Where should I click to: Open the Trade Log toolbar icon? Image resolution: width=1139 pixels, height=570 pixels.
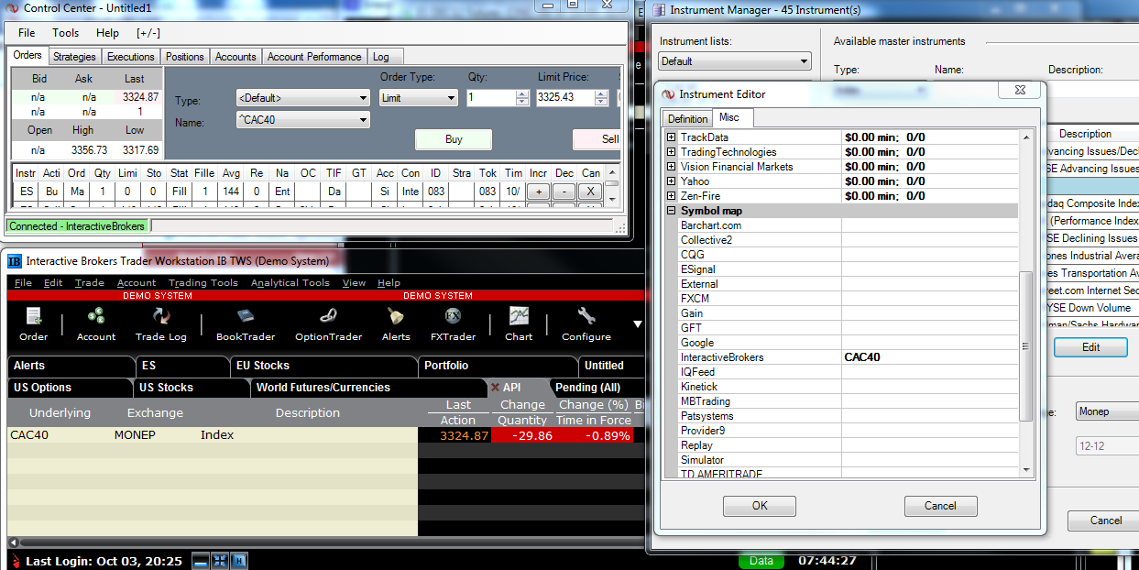[161, 324]
